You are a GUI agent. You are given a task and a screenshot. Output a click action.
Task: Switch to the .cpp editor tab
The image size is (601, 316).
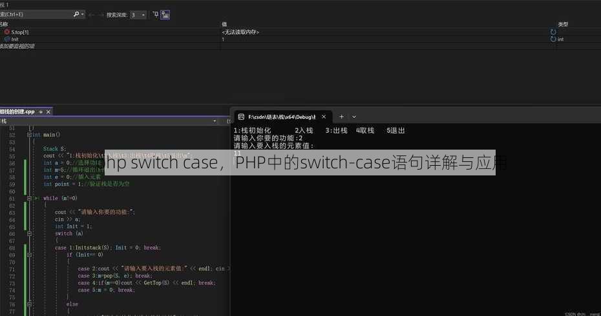(17, 112)
